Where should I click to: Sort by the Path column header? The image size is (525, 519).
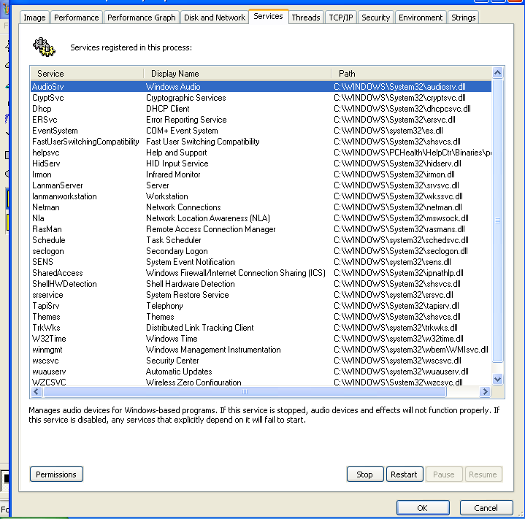click(x=412, y=73)
